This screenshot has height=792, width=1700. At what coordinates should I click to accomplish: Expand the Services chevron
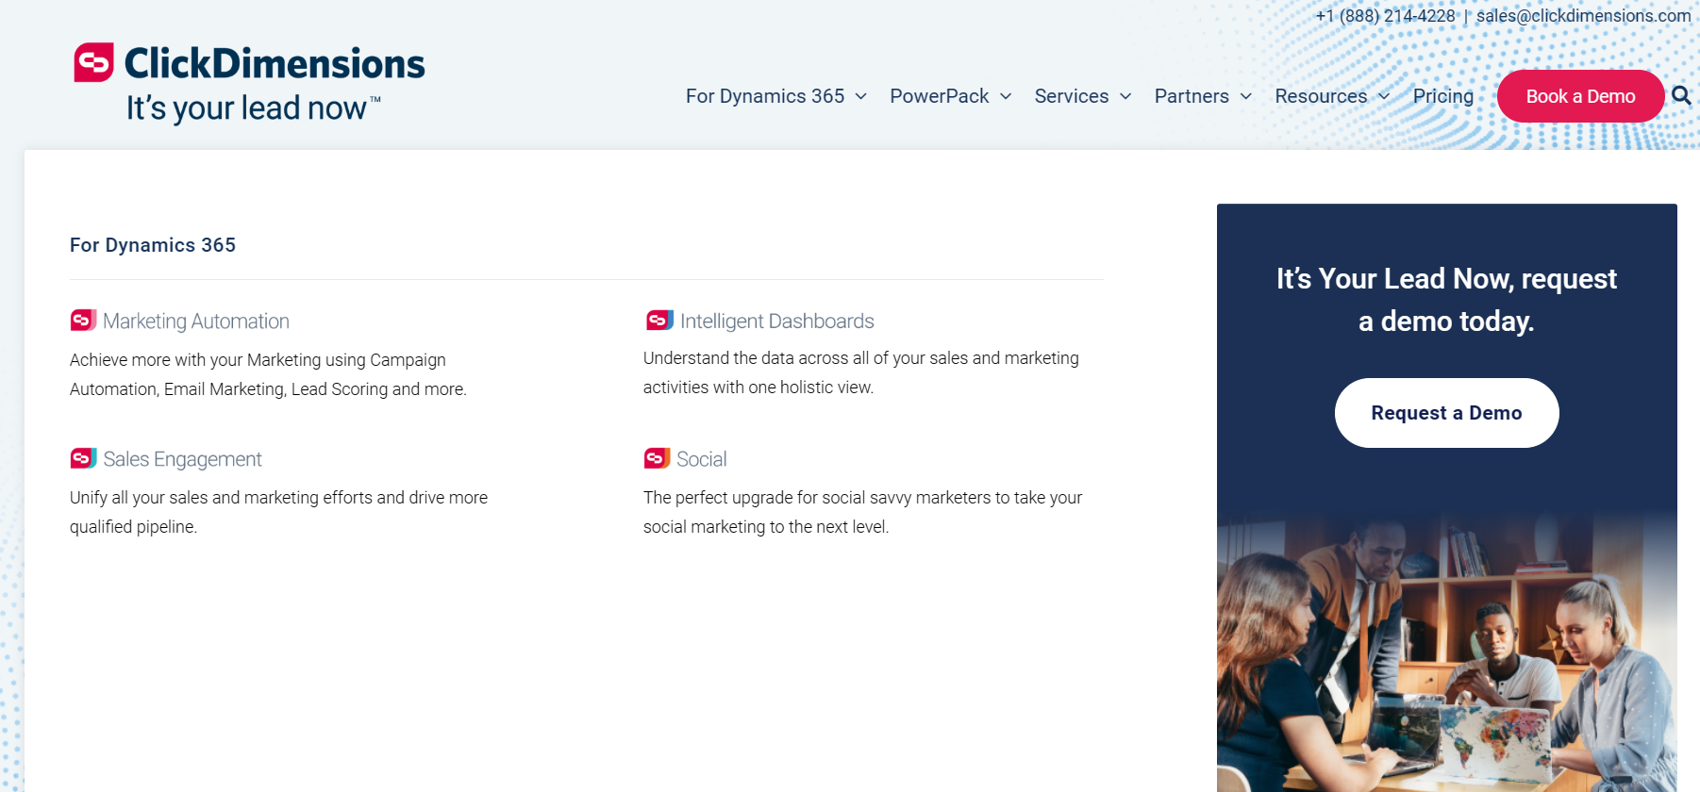click(1125, 96)
